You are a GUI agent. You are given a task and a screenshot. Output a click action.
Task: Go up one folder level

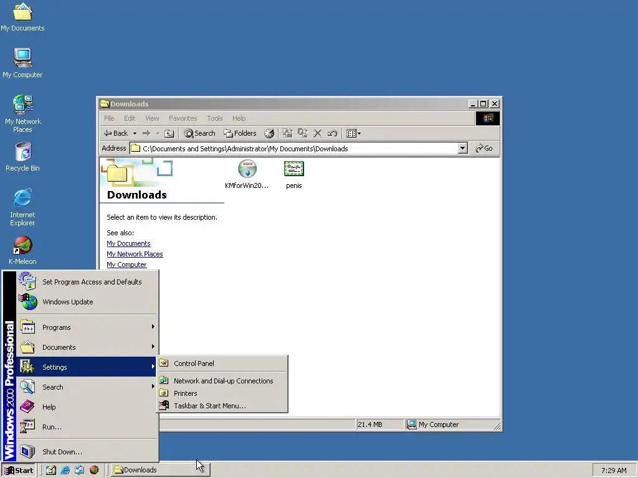(x=169, y=133)
